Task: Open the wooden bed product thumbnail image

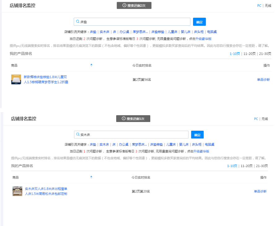Action: point(17,191)
